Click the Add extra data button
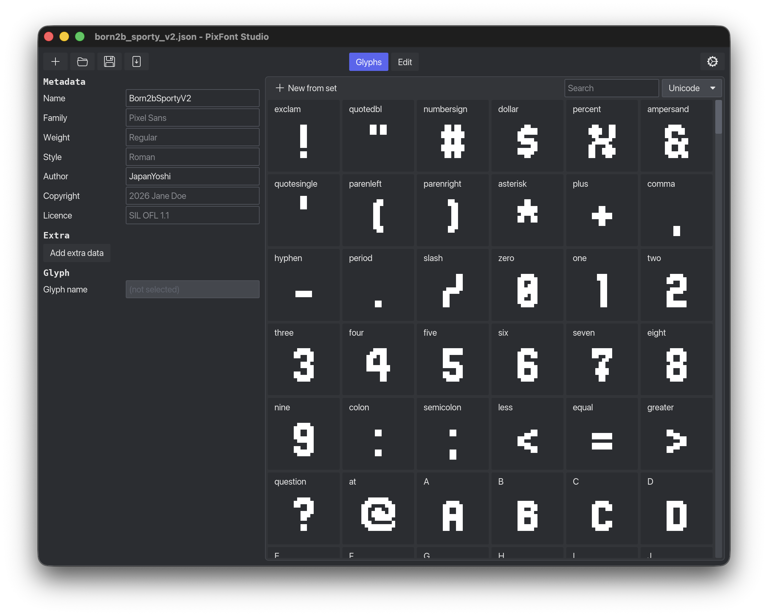 coord(77,253)
